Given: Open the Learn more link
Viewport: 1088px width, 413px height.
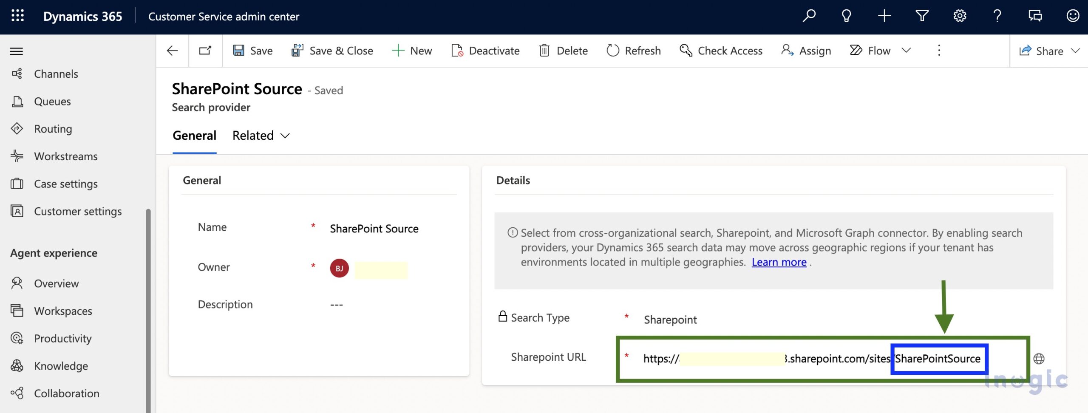Looking at the screenshot, I should tap(779, 262).
